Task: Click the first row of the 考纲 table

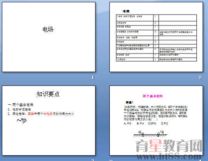Action: [156, 18]
